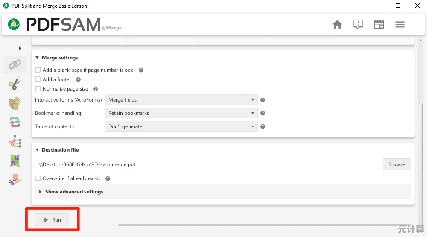Click Browse for destination file
The height and width of the screenshot is (237, 427).
[x=396, y=164]
